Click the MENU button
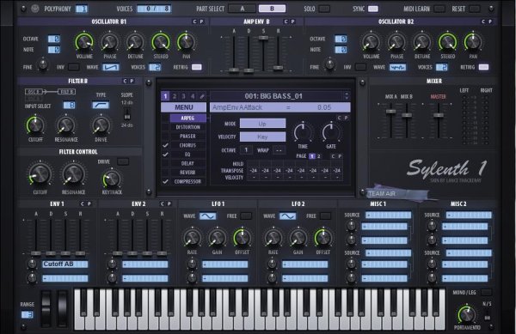This screenshot has height=334, width=516. (184, 107)
